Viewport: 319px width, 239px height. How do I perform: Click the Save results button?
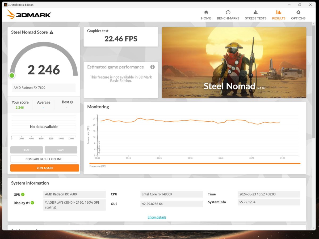[61, 150]
